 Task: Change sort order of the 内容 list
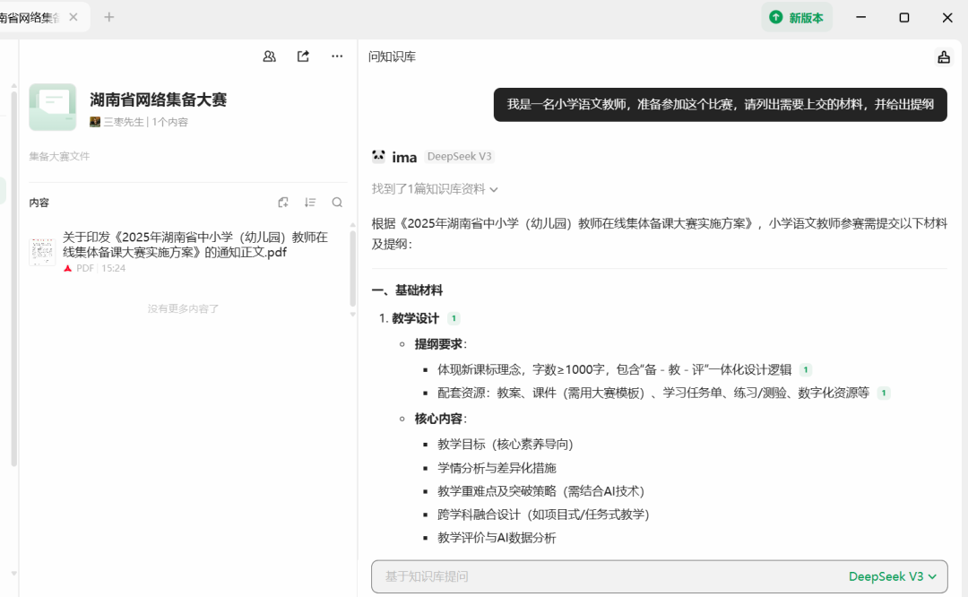tap(310, 203)
